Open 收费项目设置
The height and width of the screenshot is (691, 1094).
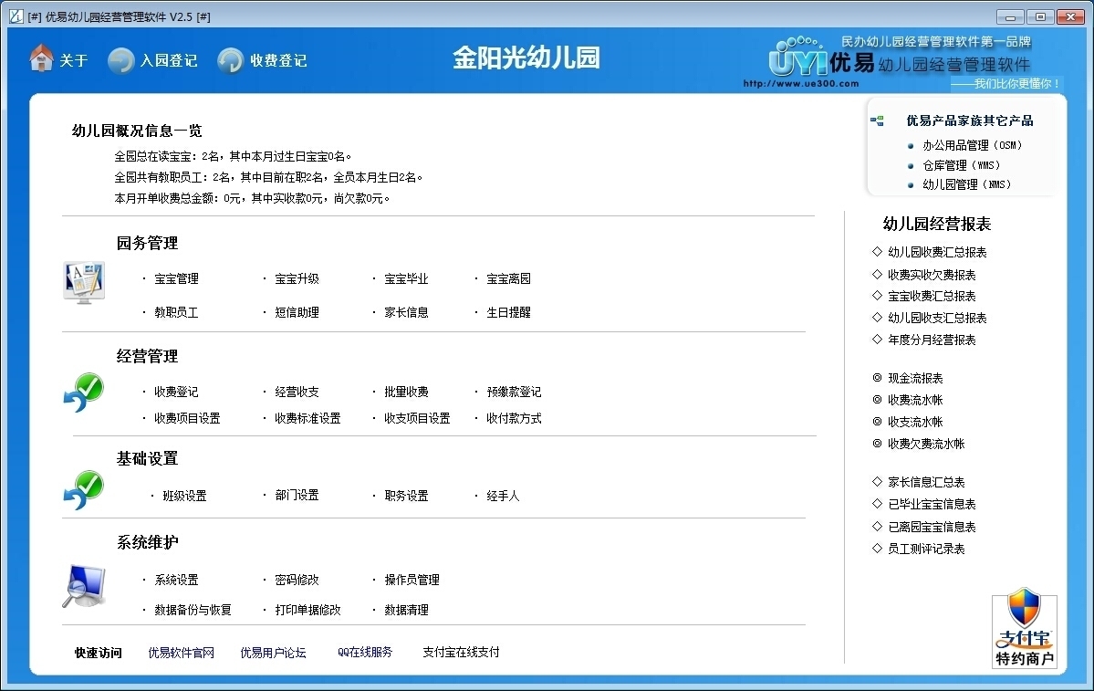tap(187, 418)
